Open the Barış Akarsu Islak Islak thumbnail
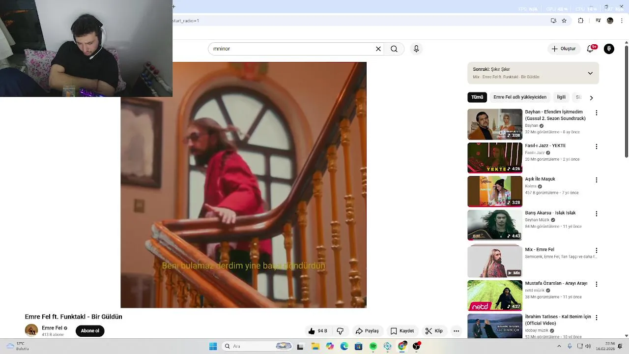Screen dimensions: 629x354 [x=495, y=225]
